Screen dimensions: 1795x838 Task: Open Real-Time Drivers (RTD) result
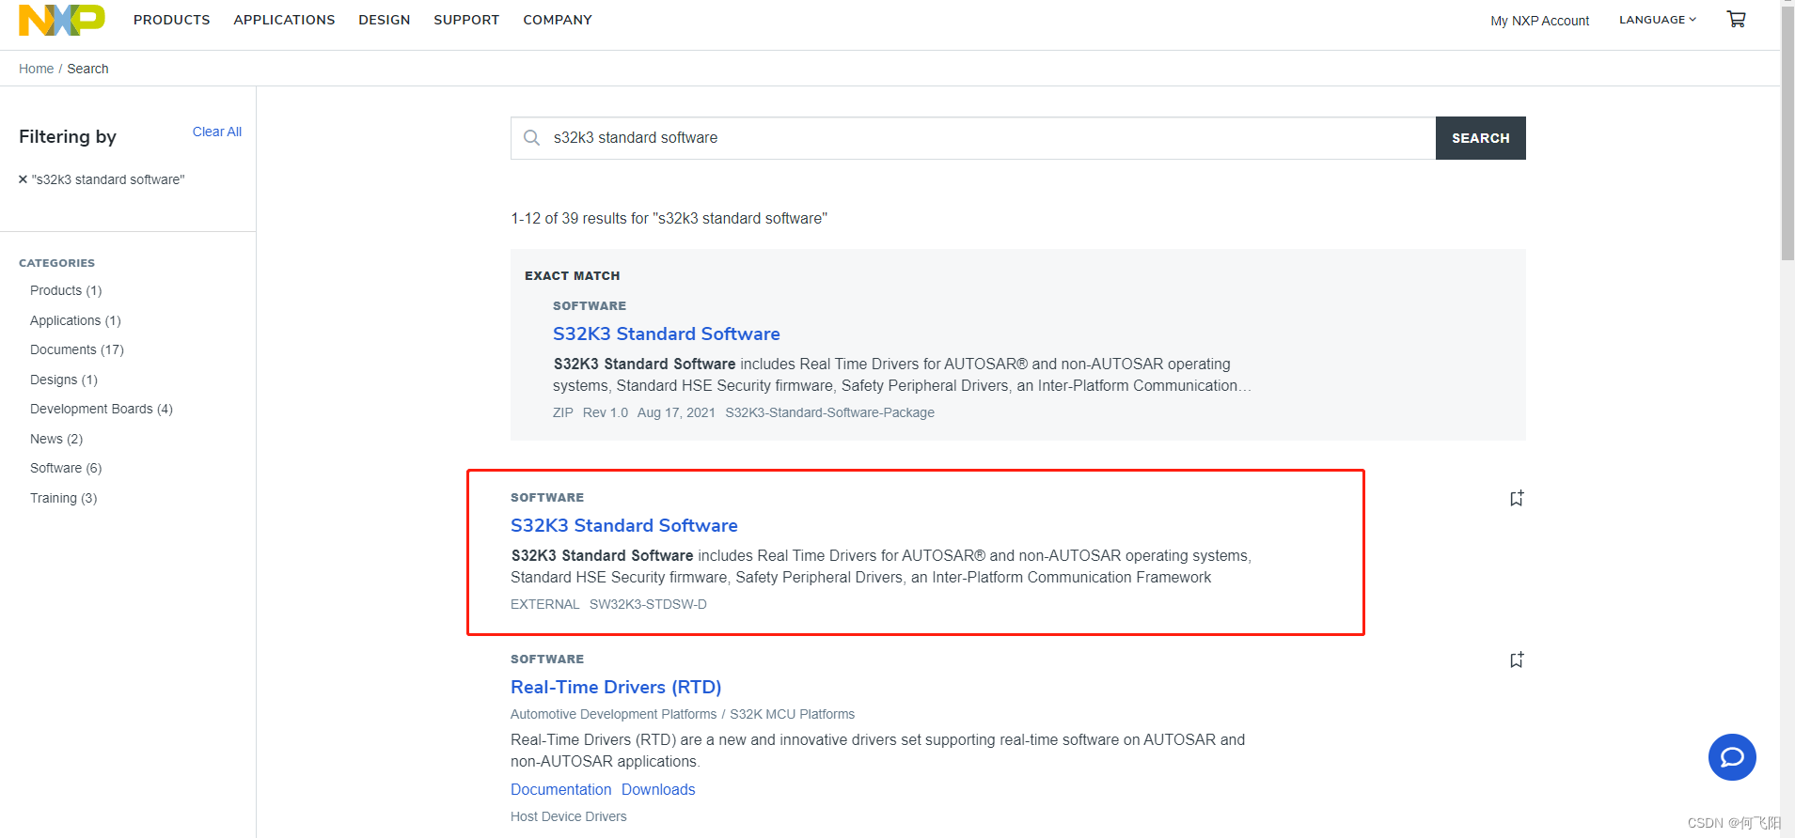tap(616, 687)
